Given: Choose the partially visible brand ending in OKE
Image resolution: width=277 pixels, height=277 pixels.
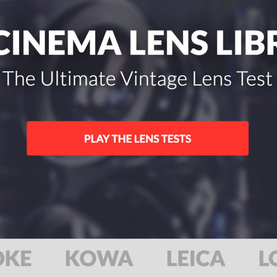Looking at the screenshot, I should (x=16, y=258).
